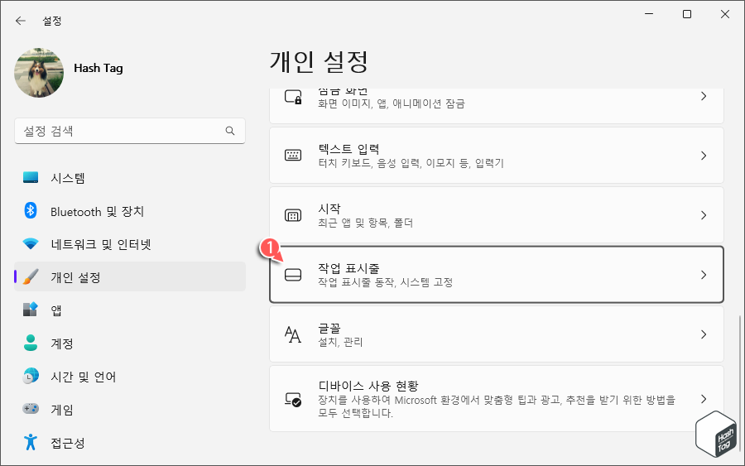Click 설치, 관리 description text
The height and width of the screenshot is (466, 745).
[x=340, y=342]
